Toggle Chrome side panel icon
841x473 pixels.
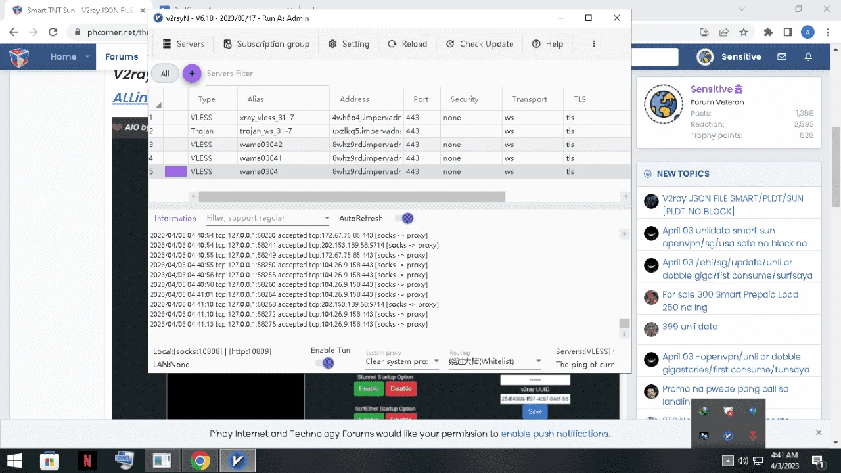[788, 32]
